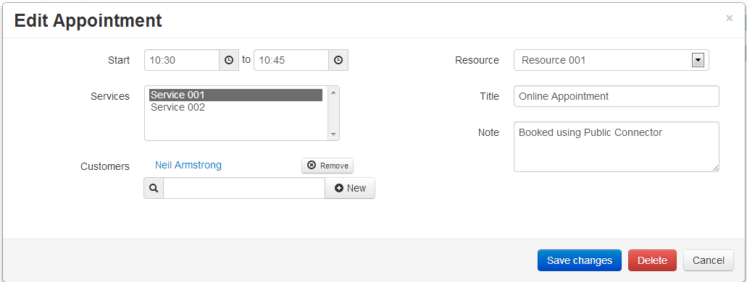Expand the Resource dropdown arrow
Screen dimensions: 747x282
click(x=698, y=61)
